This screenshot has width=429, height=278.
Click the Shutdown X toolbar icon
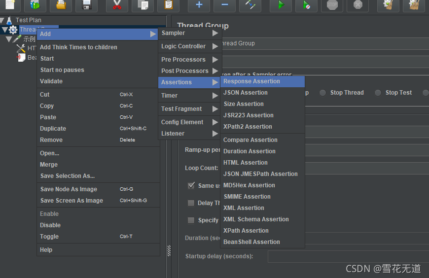coord(357,4)
